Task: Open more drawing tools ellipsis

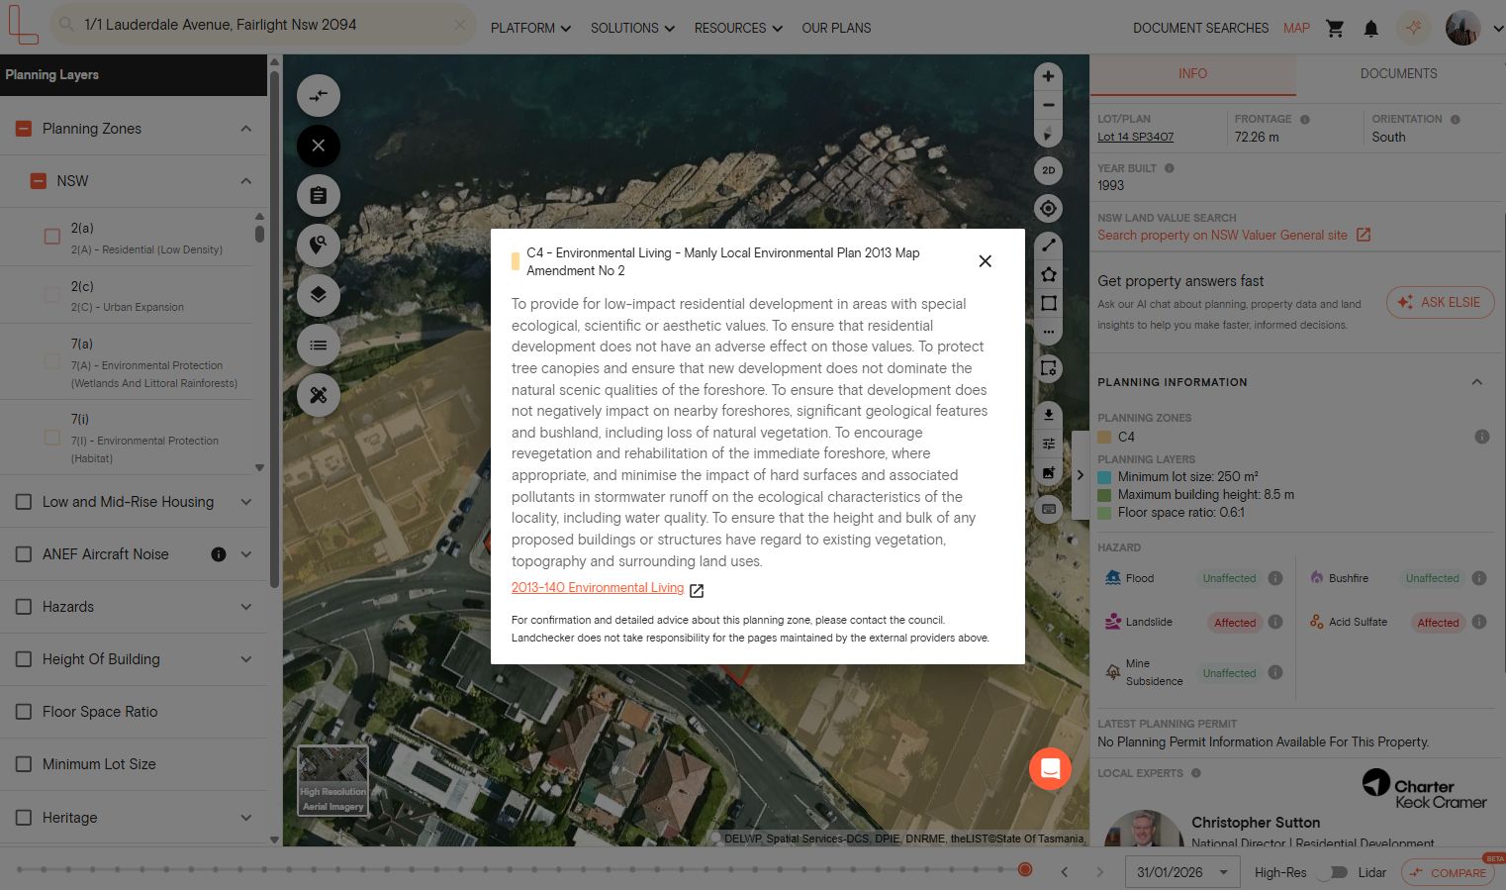Action: (1048, 332)
